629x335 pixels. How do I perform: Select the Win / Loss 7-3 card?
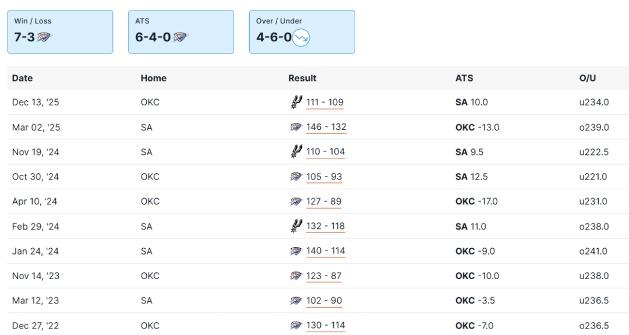point(60,32)
